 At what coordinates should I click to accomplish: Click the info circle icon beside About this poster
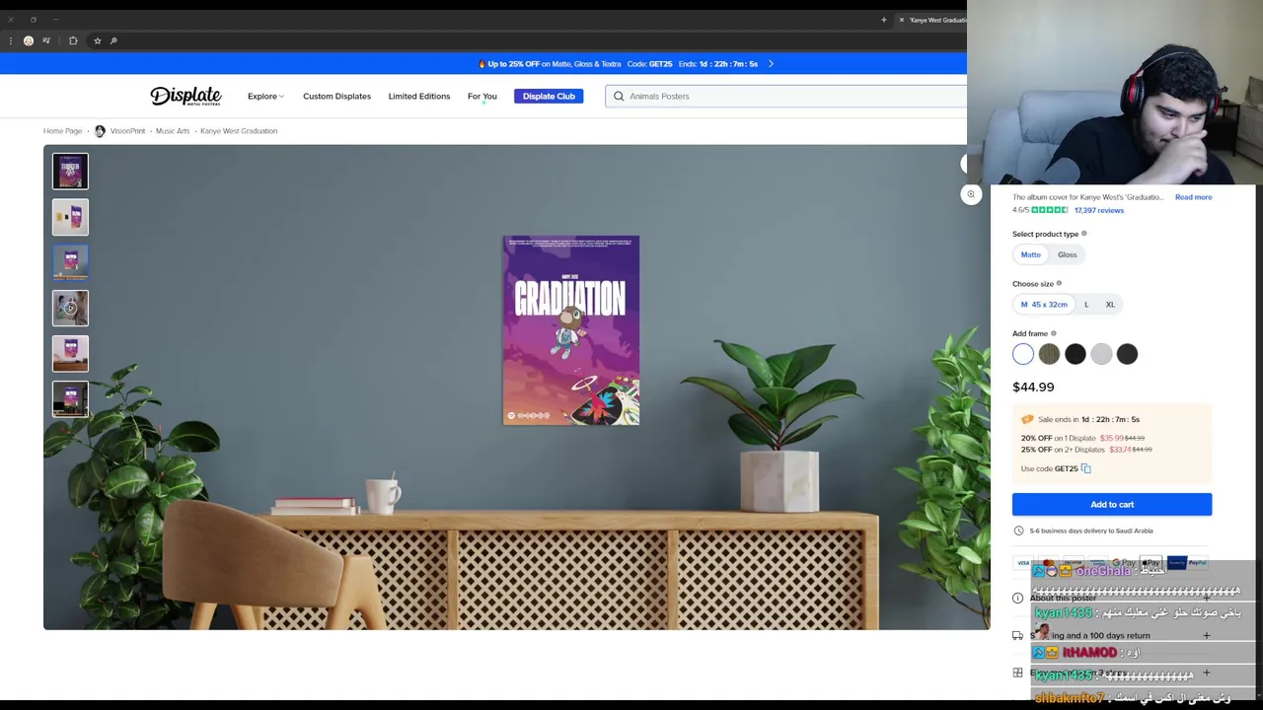click(x=1017, y=598)
